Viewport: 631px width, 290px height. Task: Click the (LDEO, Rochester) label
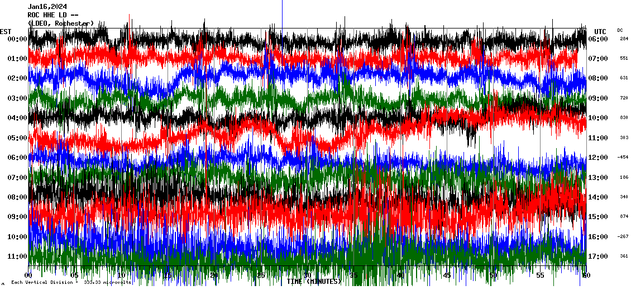[x=61, y=23]
